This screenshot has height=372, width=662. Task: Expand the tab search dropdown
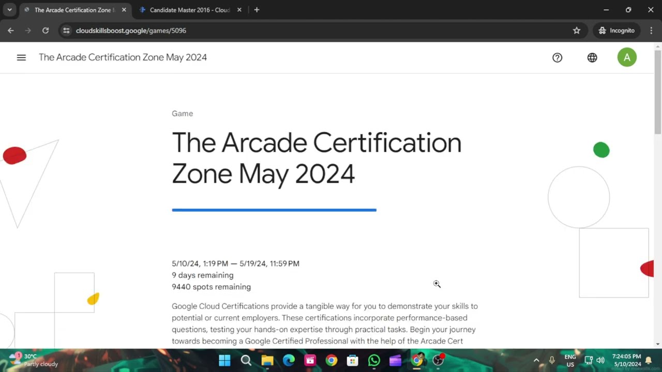click(9, 10)
